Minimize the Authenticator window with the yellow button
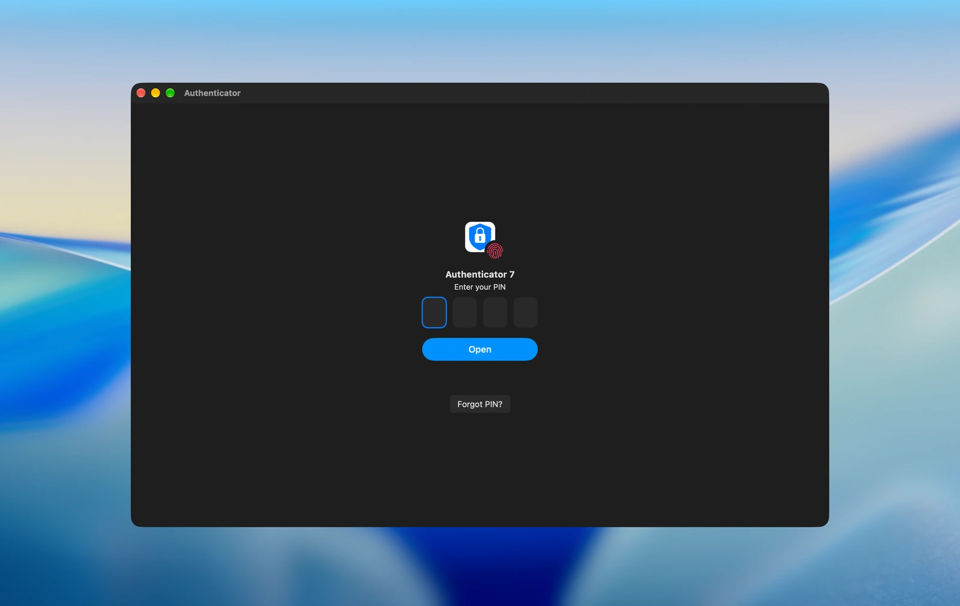 [x=155, y=93]
